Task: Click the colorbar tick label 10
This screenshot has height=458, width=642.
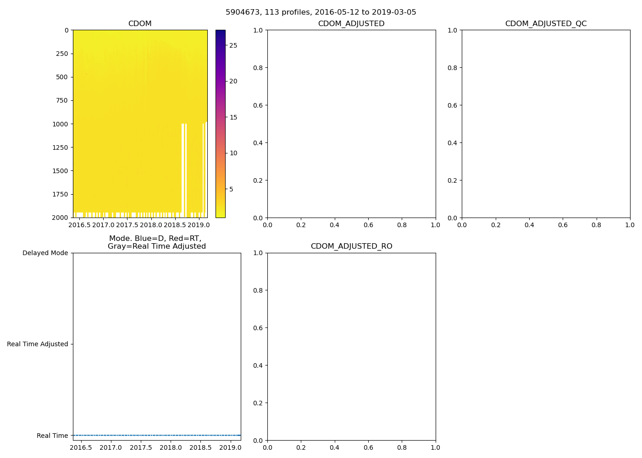Action: (233, 153)
